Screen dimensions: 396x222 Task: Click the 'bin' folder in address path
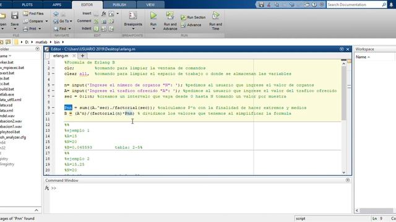point(57,42)
